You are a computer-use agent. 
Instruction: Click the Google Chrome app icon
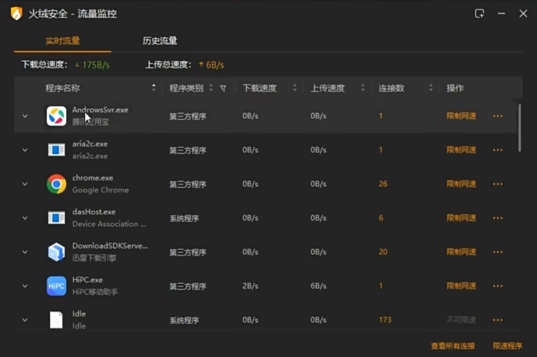coord(57,184)
